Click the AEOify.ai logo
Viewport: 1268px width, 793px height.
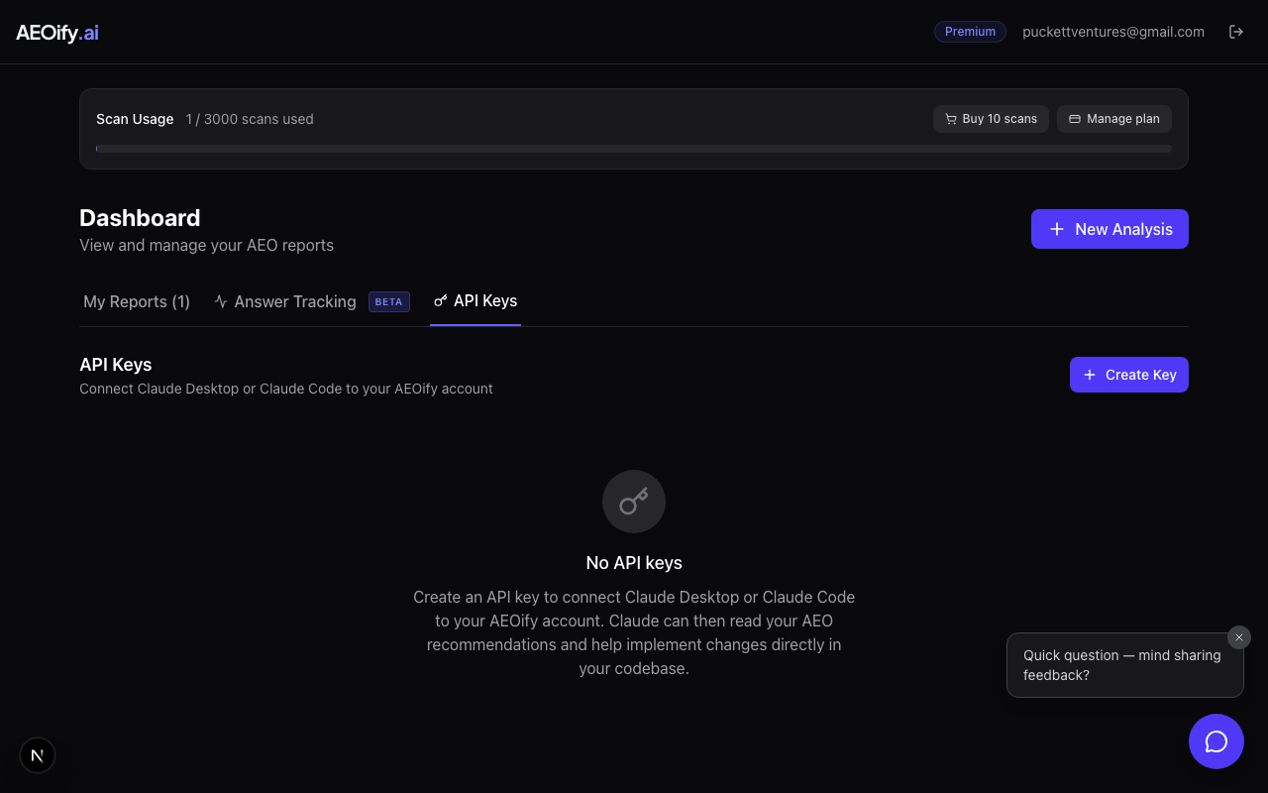pos(56,32)
